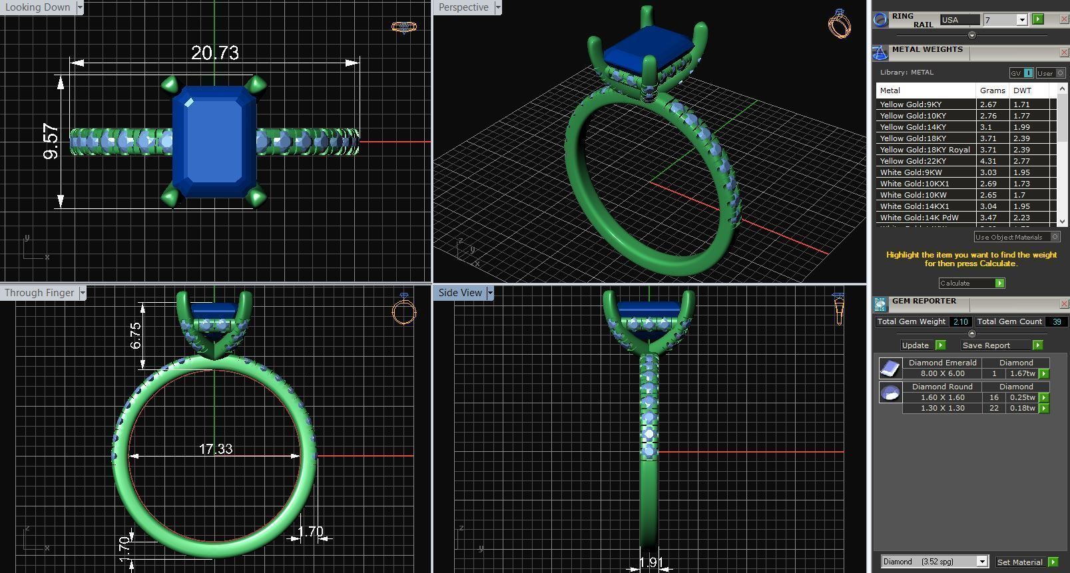Click the DWT column header
This screenshot has height=573, width=1070.
click(x=1029, y=91)
